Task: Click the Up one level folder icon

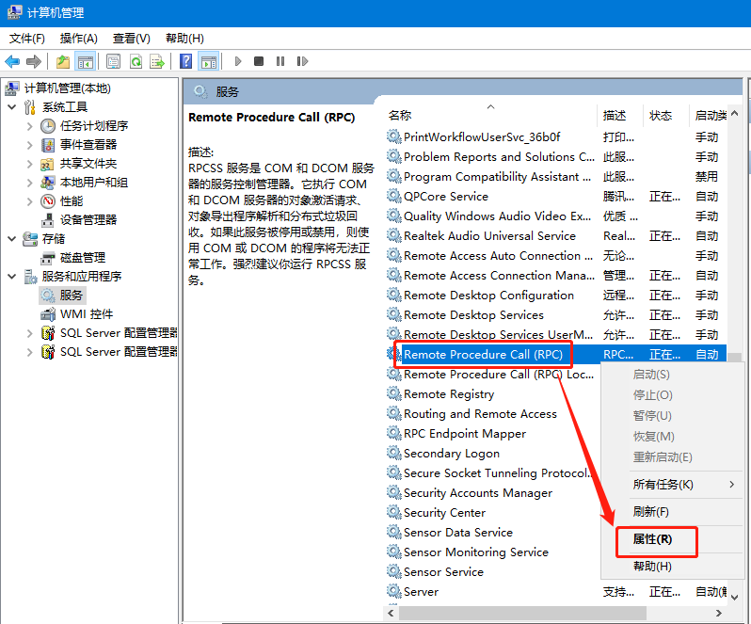Action: (62, 61)
